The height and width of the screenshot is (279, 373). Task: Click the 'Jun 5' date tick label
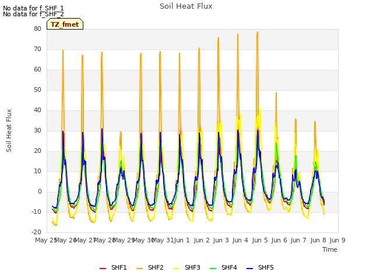click(x=260, y=240)
